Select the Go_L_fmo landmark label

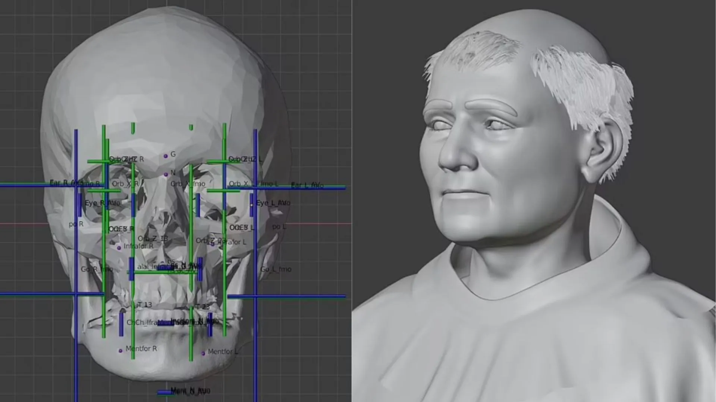tap(276, 269)
